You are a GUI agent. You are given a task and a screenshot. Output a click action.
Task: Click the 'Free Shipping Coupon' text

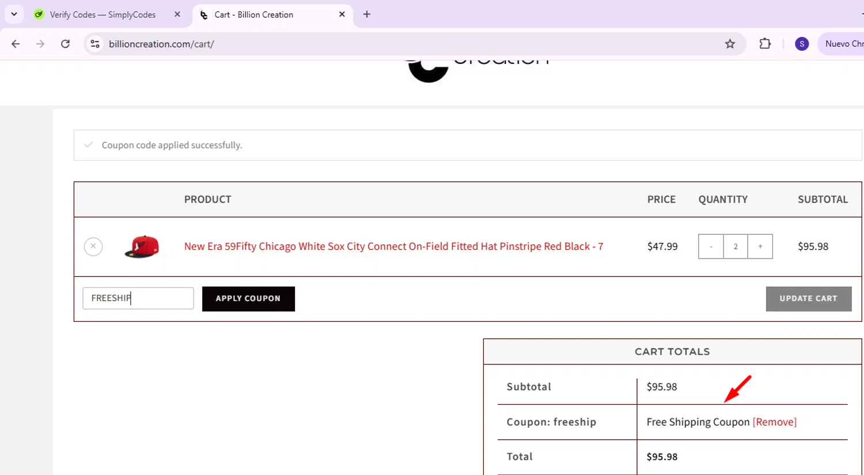click(698, 422)
